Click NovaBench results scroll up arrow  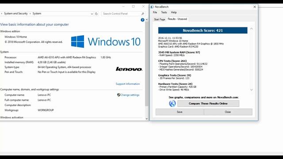(252, 29)
